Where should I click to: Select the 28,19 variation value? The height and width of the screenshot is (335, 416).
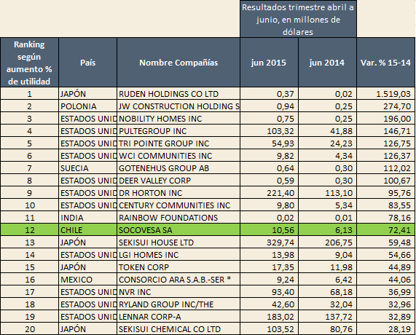(x=385, y=329)
